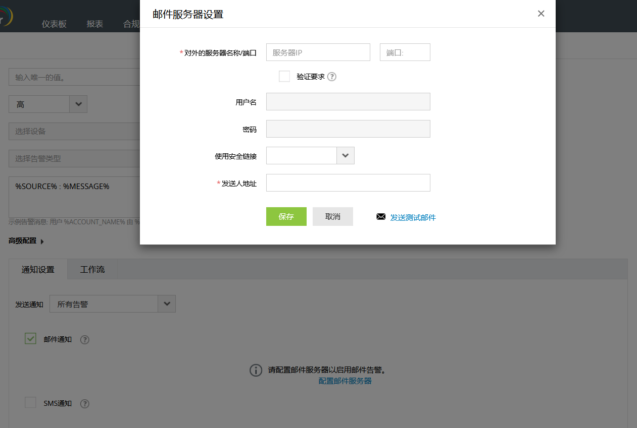Enable SMS通知 notifications
Screen dimensions: 637x428
[x=30, y=402]
